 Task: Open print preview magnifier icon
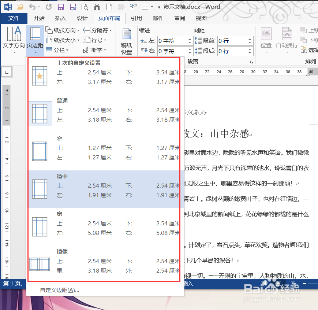click(x=85, y=7)
